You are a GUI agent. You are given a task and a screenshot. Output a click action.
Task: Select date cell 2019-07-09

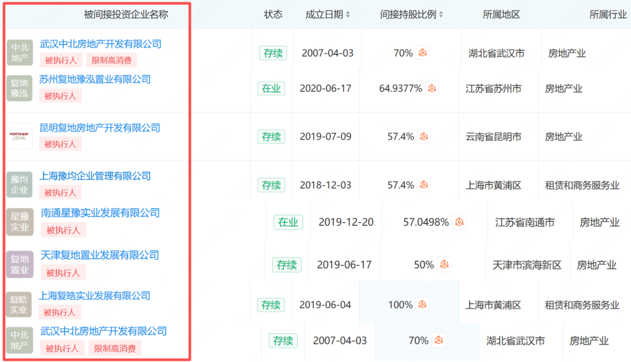[x=325, y=137]
